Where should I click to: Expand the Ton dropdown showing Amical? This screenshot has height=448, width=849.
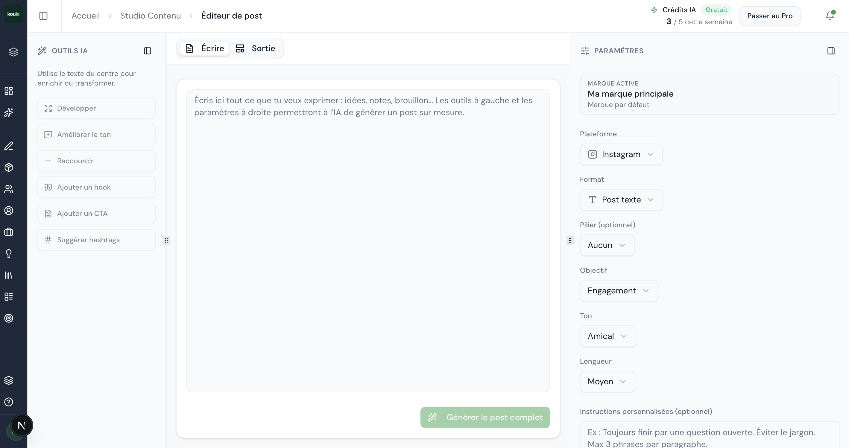click(607, 336)
